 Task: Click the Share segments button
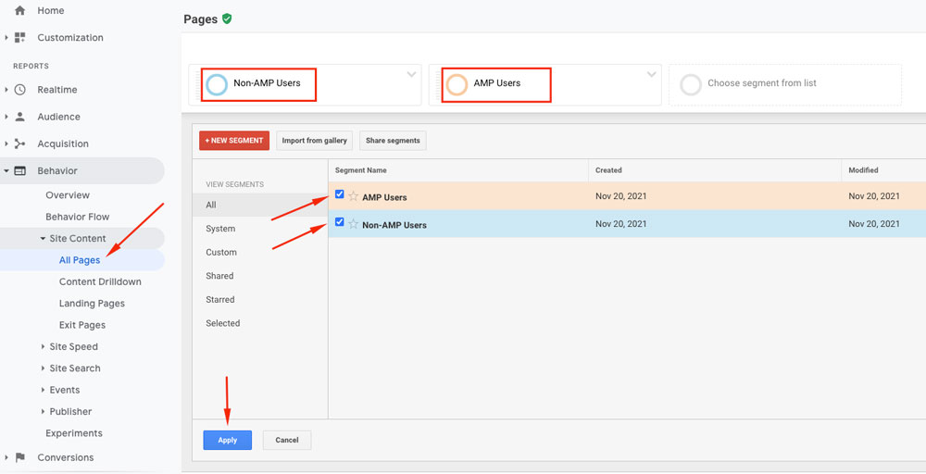[393, 141]
